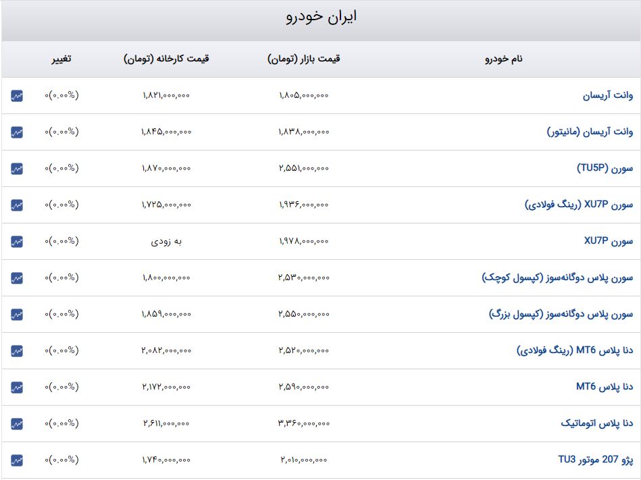Viewport: 641px width, 480px height.
Task: Open chart icon in row with factory price ۲,۱۷۲,۰۰۰,۰۰۰
Action: tap(17, 388)
